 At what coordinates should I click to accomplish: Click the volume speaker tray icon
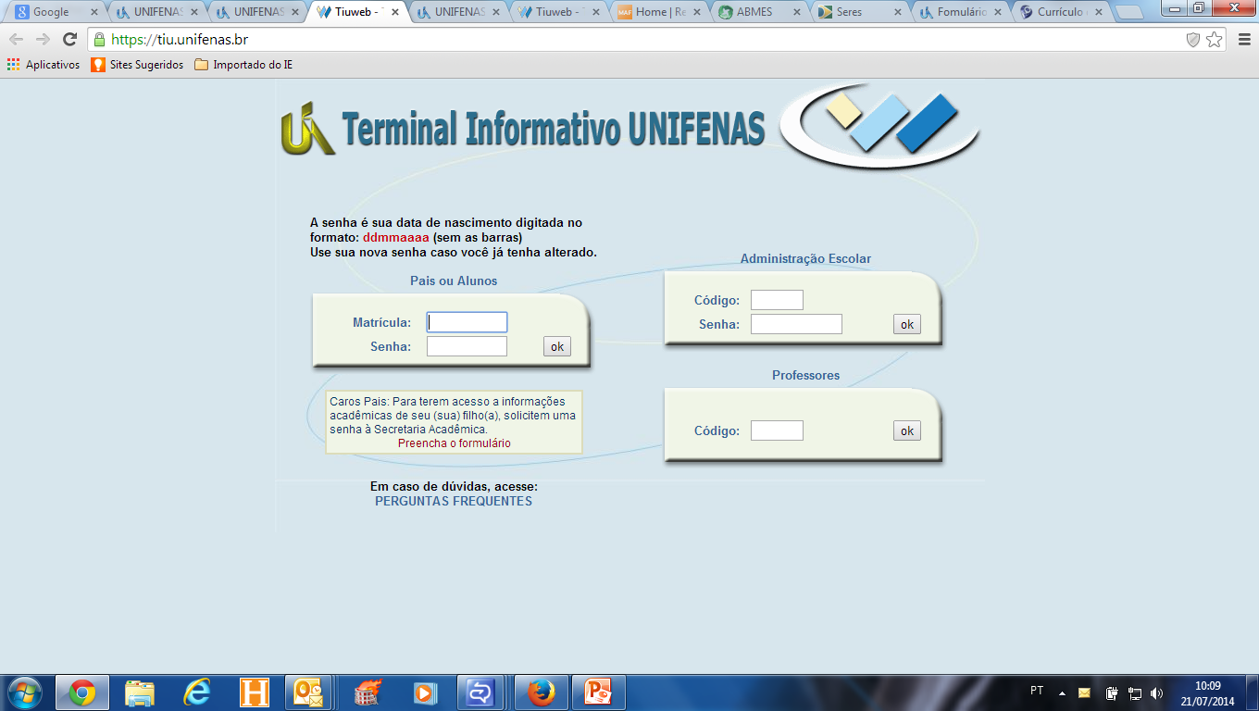tap(1156, 692)
